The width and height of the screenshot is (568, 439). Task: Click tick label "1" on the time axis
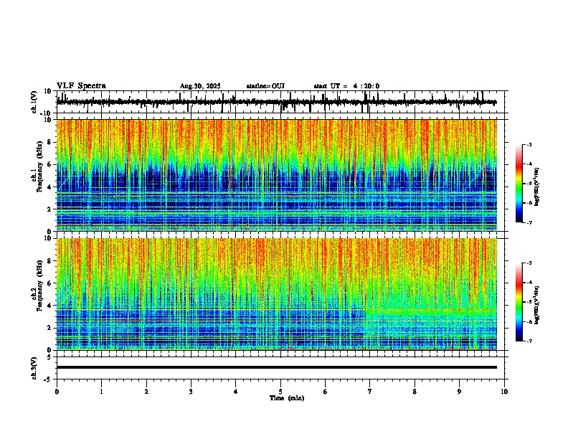tap(101, 392)
